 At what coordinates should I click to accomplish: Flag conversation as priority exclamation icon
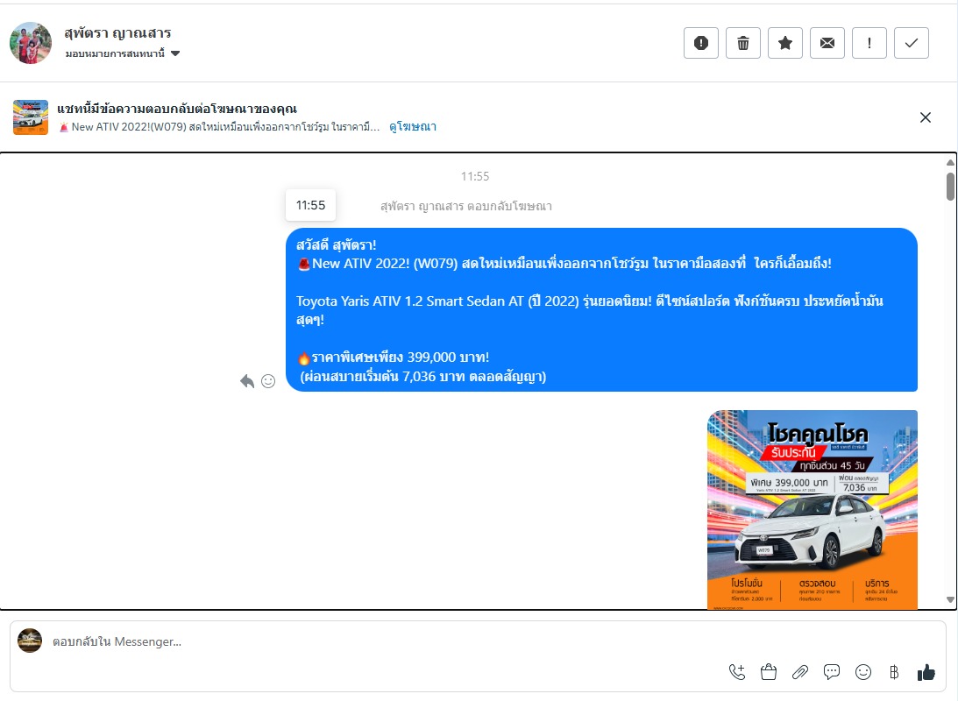869,43
